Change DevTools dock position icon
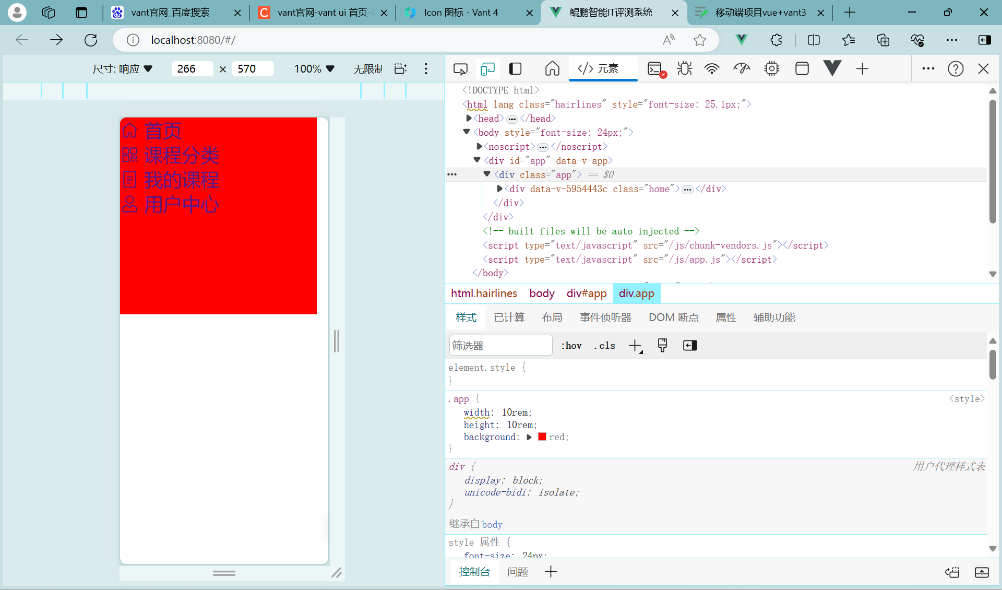The image size is (1002, 590). coord(515,68)
